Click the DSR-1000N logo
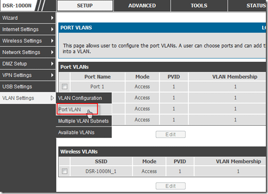This screenshot has height=194, width=268. (x=17, y=5)
